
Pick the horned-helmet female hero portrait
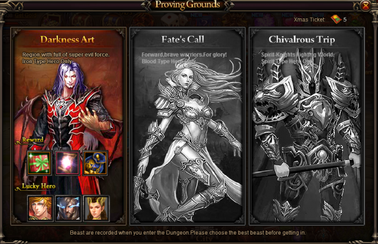(96, 209)
